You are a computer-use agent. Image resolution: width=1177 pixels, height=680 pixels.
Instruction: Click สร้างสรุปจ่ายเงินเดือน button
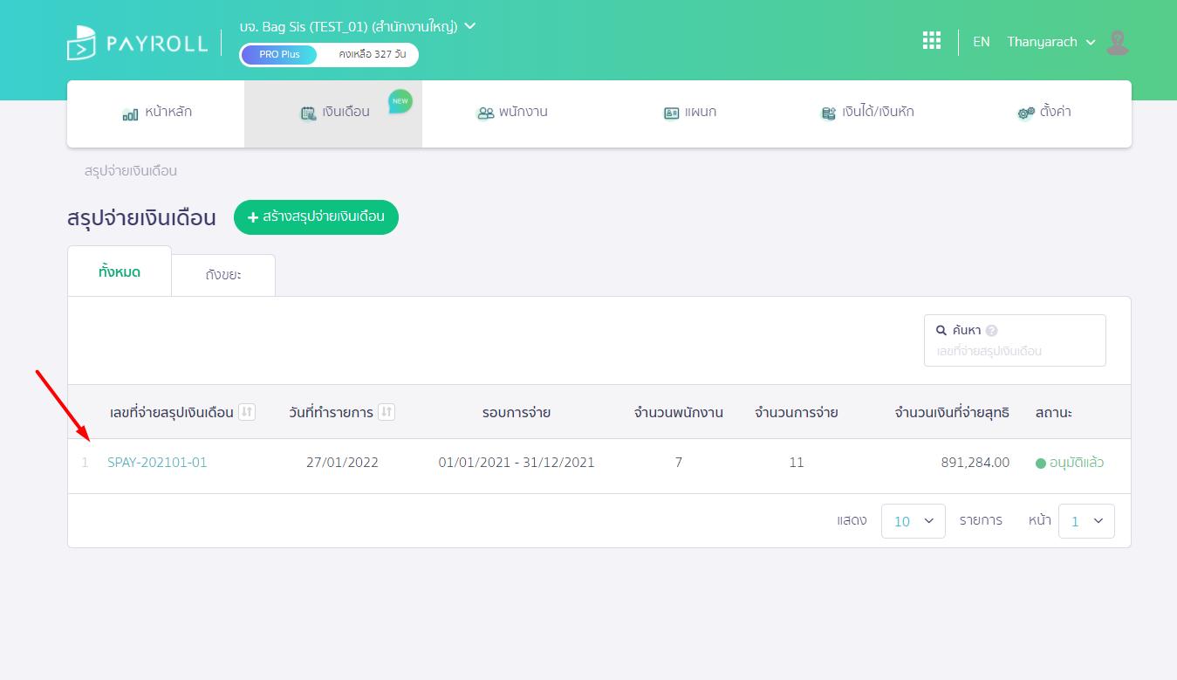(x=316, y=217)
